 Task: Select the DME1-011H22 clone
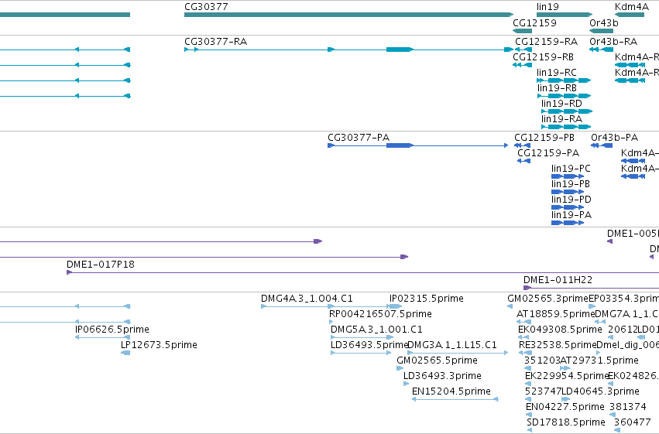[x=592, y=289]
